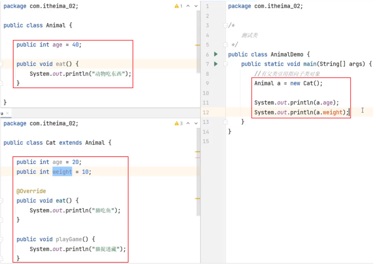Viewport: 376px width, 264px height.
Task: Go to previous problem in Cat editor
Action: [x=188, y=123]
